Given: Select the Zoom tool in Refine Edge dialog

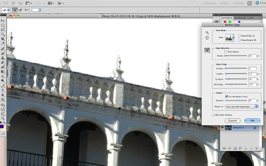Looking at the screenshot, I should tap(207, 32).
